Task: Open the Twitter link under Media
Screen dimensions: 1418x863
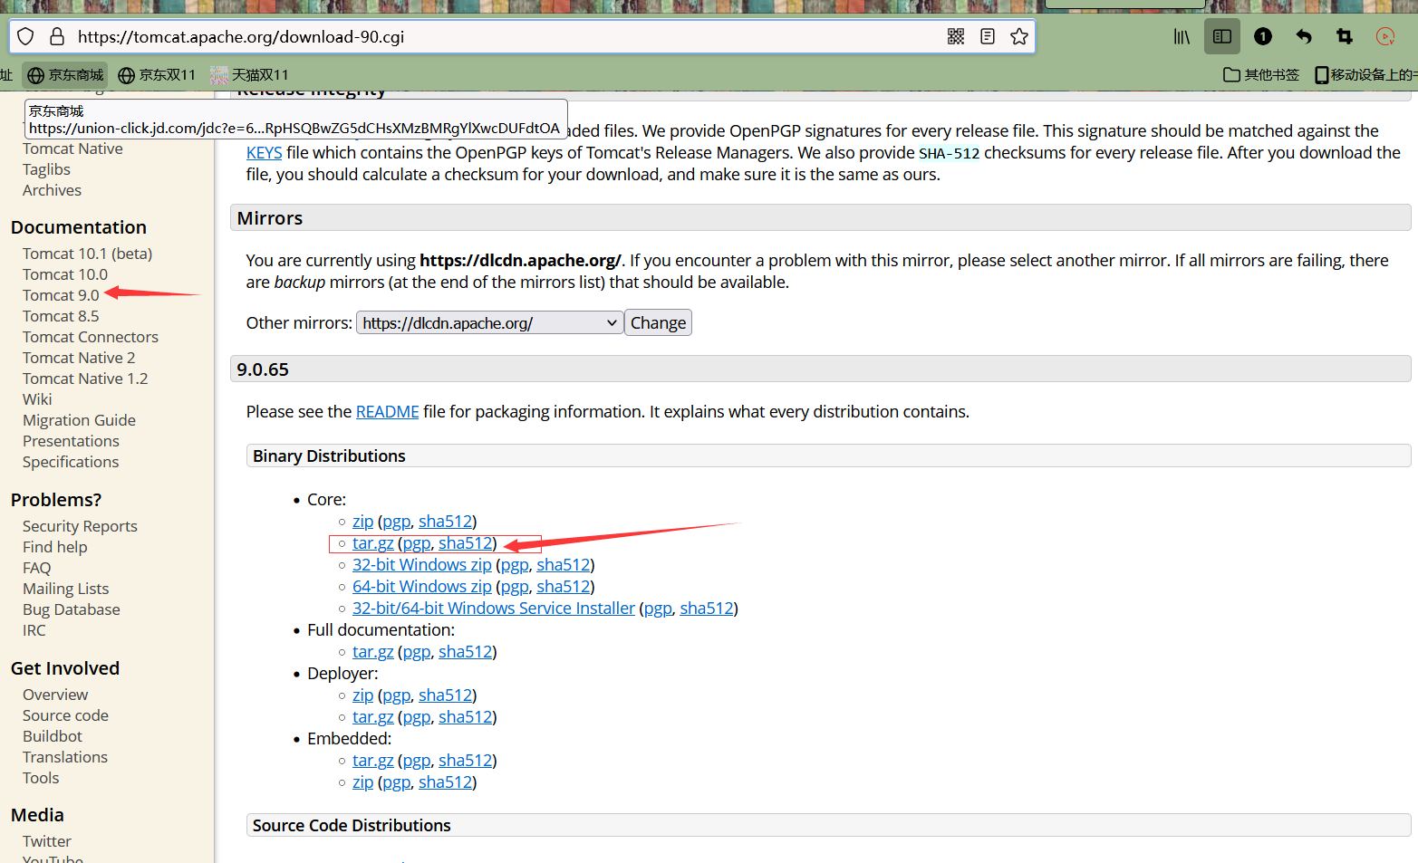Action: pyautogui.click(x=47, y=842)
